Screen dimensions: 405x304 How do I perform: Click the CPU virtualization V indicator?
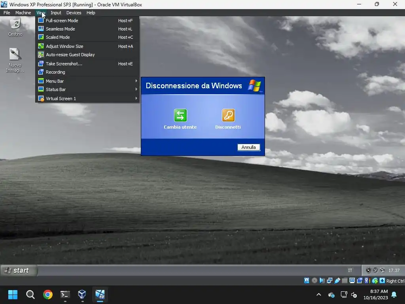367,281
